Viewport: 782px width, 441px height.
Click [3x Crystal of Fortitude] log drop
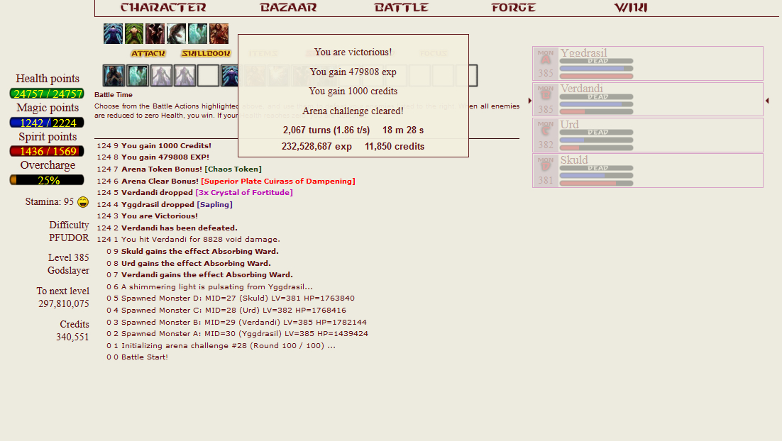tap(244, 192)
